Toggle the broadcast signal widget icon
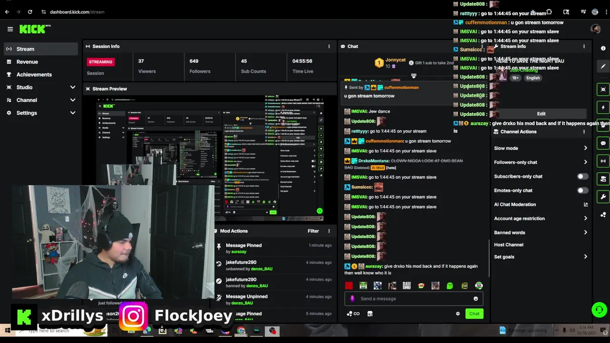 click(603, 161)
